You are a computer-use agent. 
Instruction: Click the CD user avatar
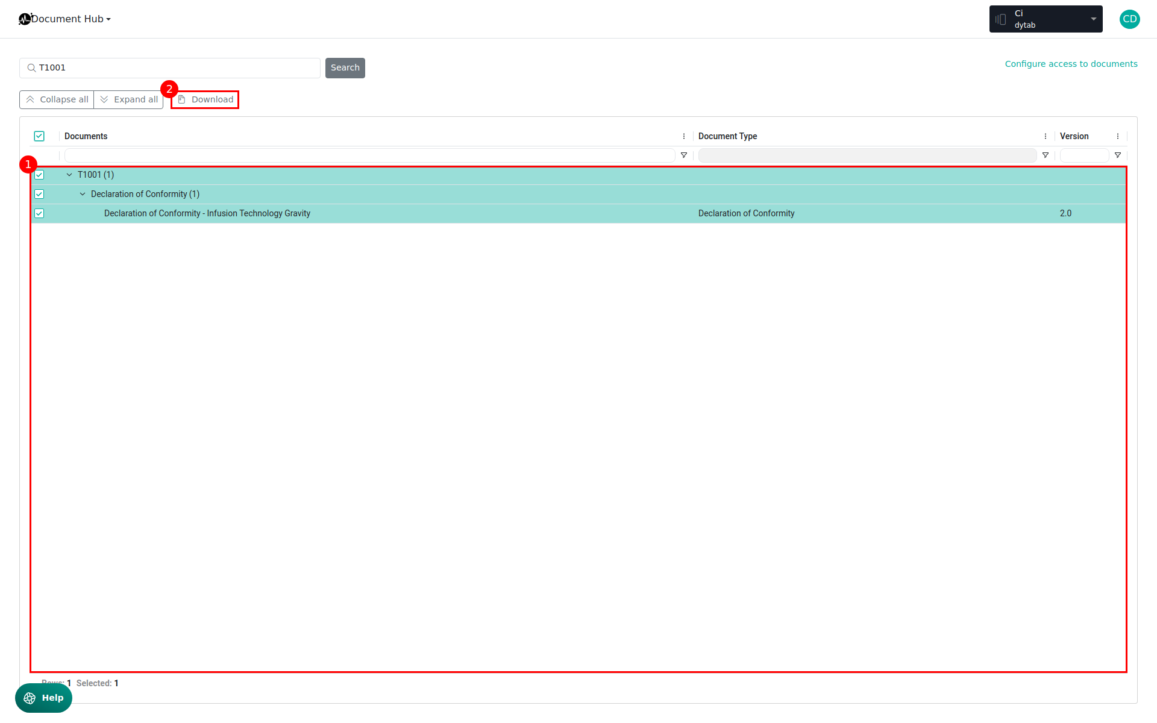coord(1129,19)
